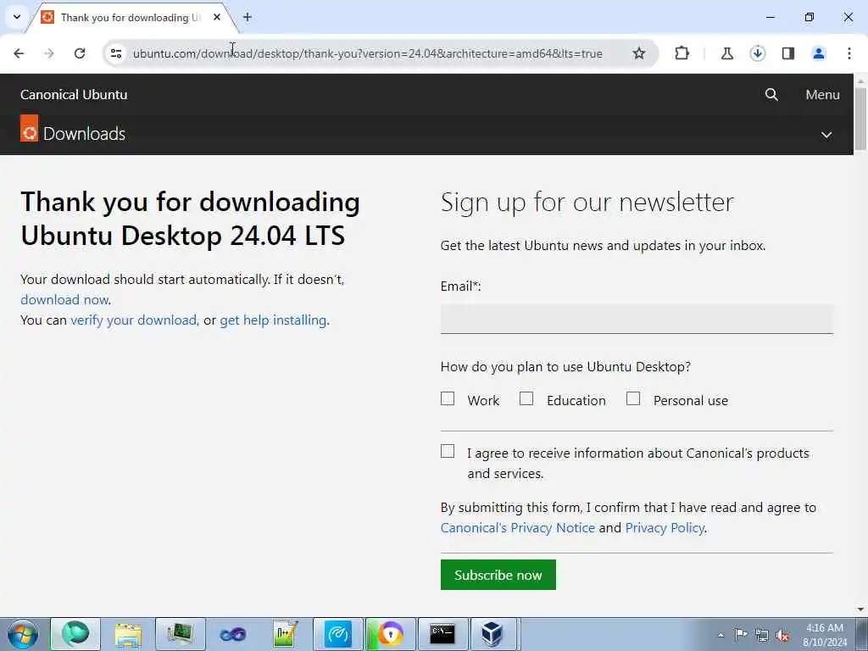This screenshot has width=868, height=651.
Task: Open the Privacy Policy link
Action: click(x=665, y=527)
